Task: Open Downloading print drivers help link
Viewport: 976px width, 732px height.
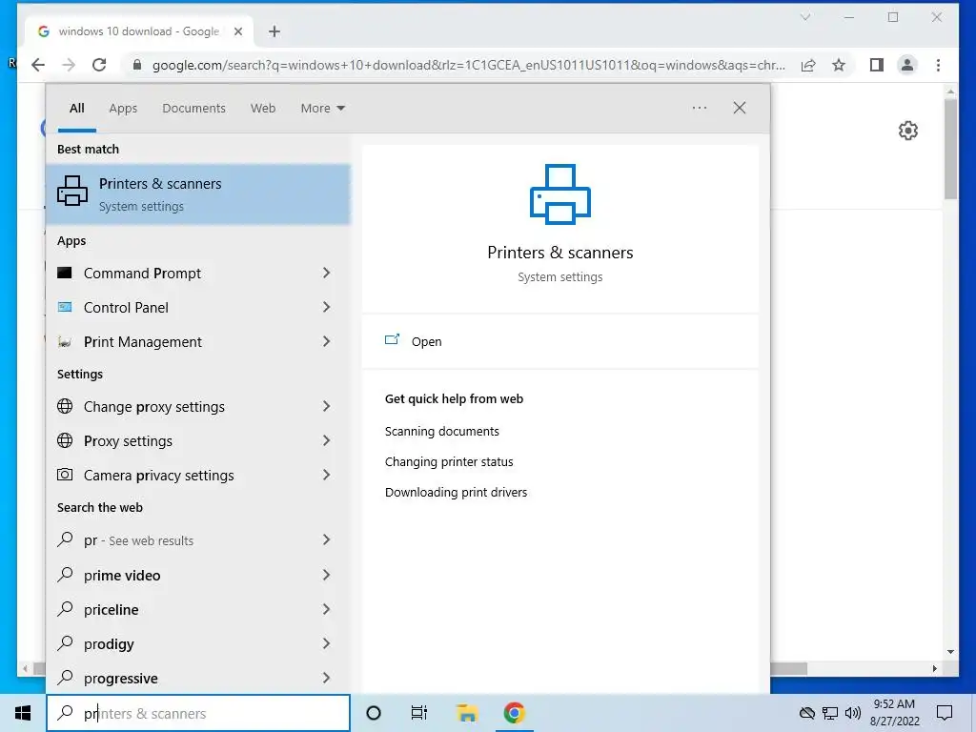Action: click(x=456, y=493)
